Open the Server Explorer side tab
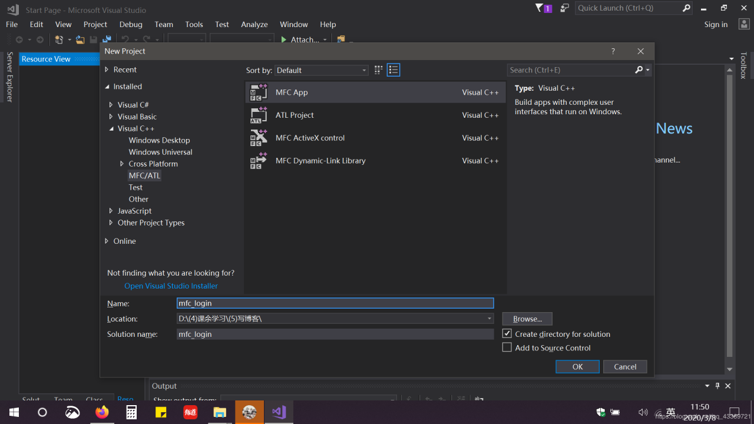The height and width of the screenshot is (424, 754). coord(9,77)
